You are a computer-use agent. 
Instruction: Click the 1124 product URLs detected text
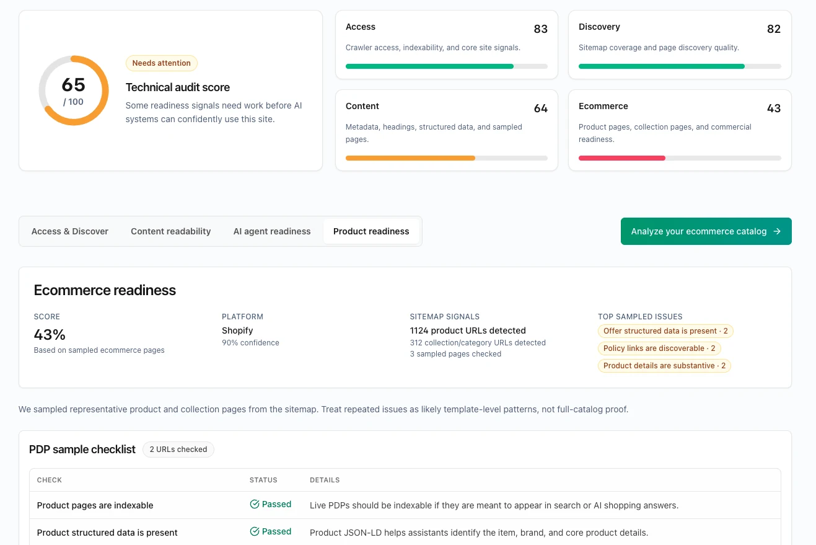[x=468, y=330]
